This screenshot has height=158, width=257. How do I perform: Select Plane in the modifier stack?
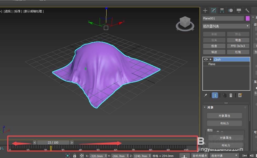click(x=212, y=64)
